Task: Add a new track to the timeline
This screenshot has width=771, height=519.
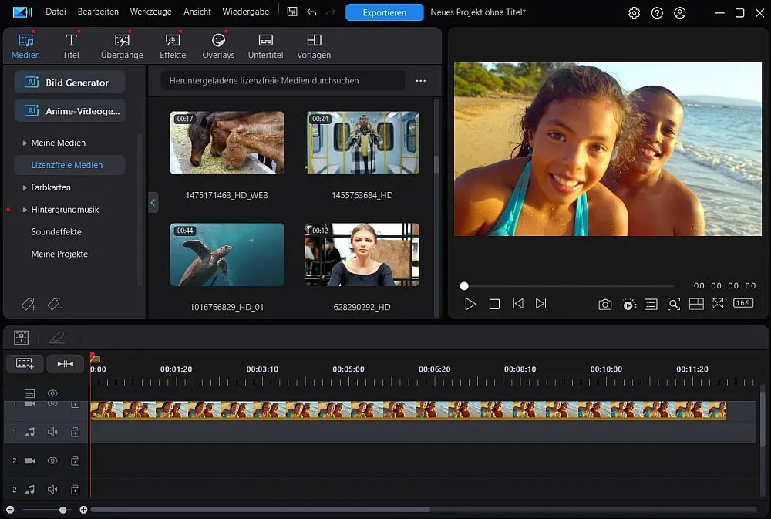Action: (25, 363)
